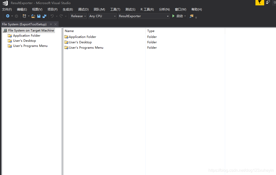Open the 工具(T) menu
276x175 pixels.
pyautogui.click(x=115, y=9)
